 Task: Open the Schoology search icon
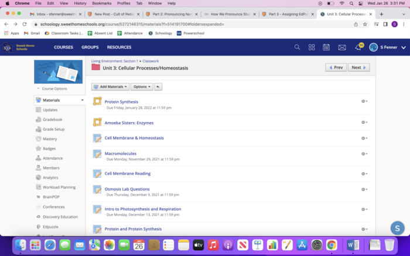pos(297,47)
